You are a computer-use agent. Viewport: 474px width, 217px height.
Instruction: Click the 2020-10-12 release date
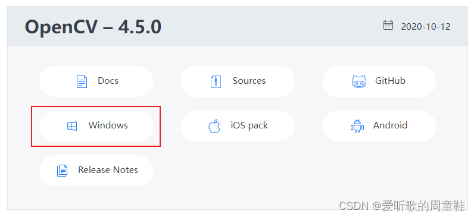tap(426, 27)
